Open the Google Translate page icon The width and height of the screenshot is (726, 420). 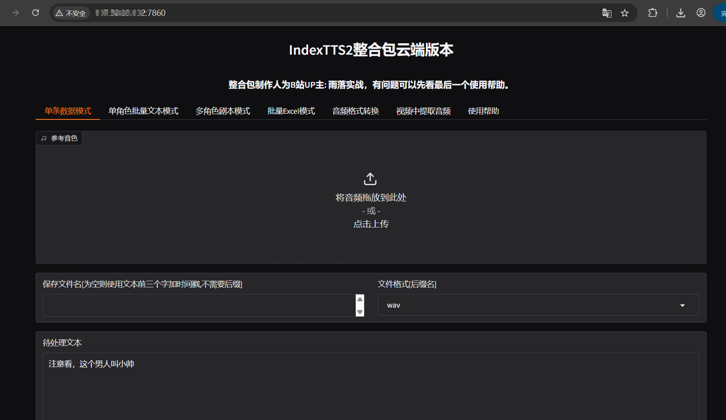coord(607,13)
